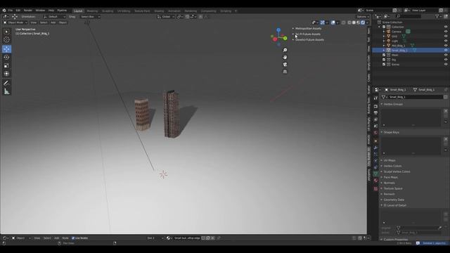Click the outliner filter funnel icon
The width and height of the screenshot is (450, 253).
click(x=437, y=16)
